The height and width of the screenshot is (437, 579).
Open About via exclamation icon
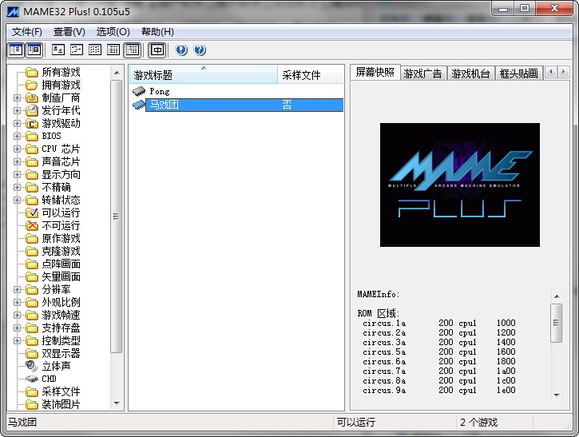tap(181, 50)
